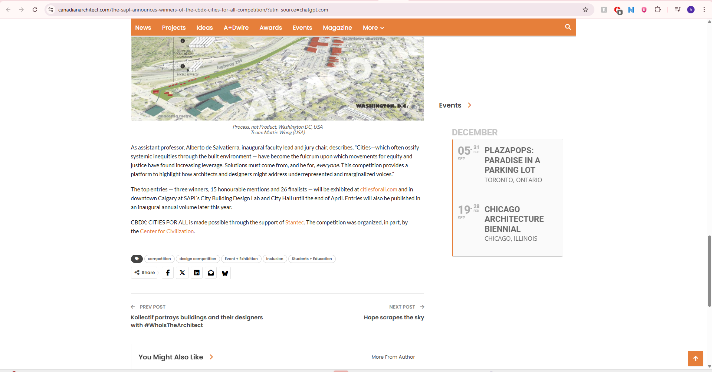The width and height of the screenshot is (712, 372).
Task: Go to the News section
Action: pyautogui.click(x=143, y=28)
